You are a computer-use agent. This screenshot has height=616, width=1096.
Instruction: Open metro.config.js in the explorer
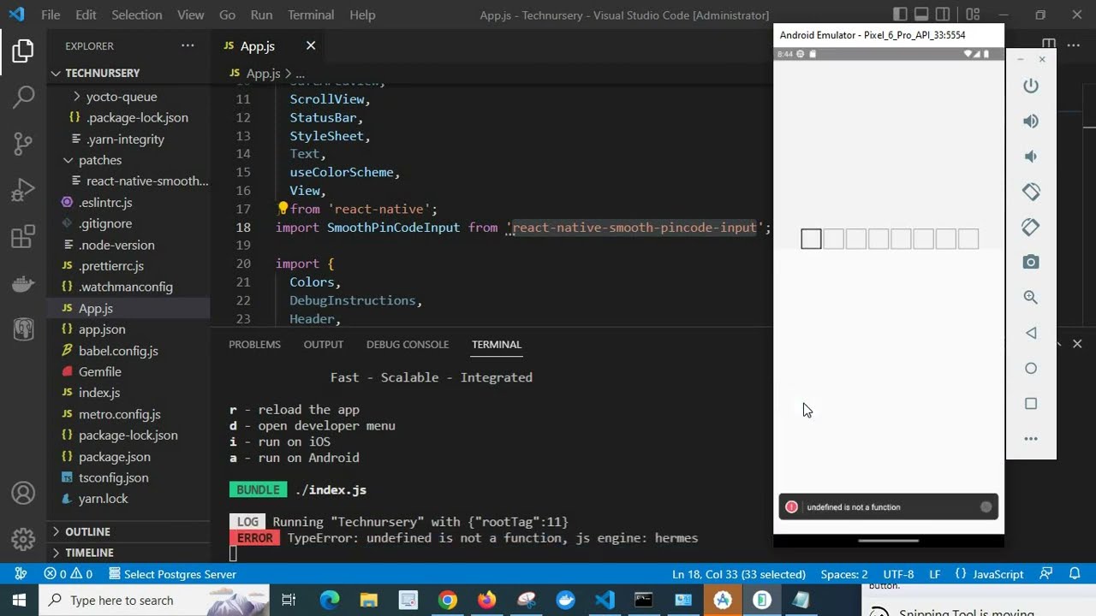(x=128, y=414)
